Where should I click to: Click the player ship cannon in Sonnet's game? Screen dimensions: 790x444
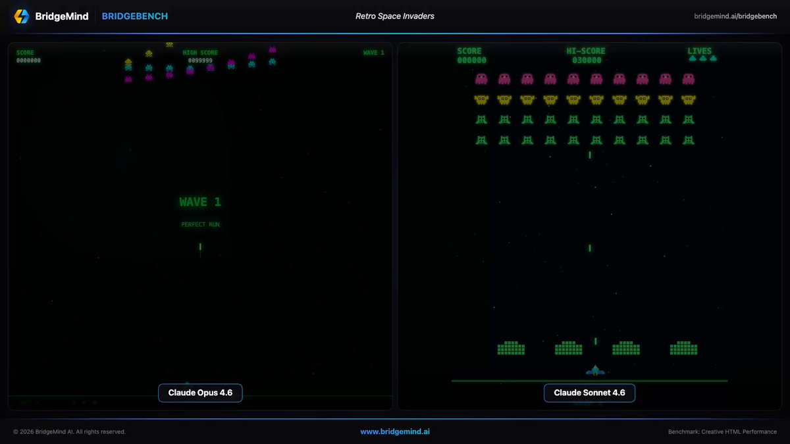pyautogui.click(x=594, y=369)
